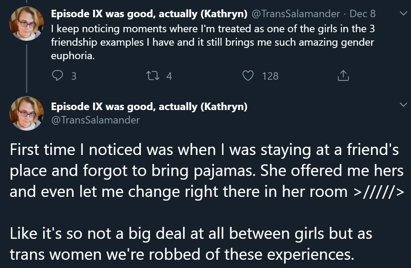Click the reply speech bubble icon
Viewport: 411px width, 268px height.
[x=57, y=76]
